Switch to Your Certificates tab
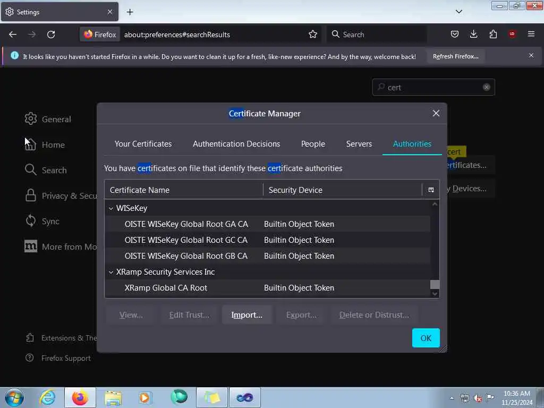This screenshot has height=408, width=544. point(143,143)
